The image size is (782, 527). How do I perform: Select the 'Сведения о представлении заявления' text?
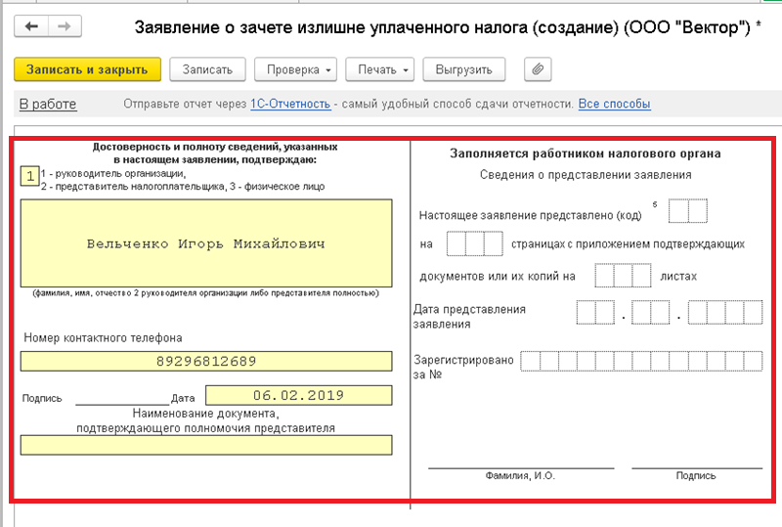pyautogui.click(x=586, y=175)
